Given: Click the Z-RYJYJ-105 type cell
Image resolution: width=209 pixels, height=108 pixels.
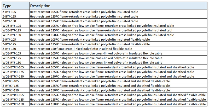Looking at the screenshot, I should (x=11, y=81).
